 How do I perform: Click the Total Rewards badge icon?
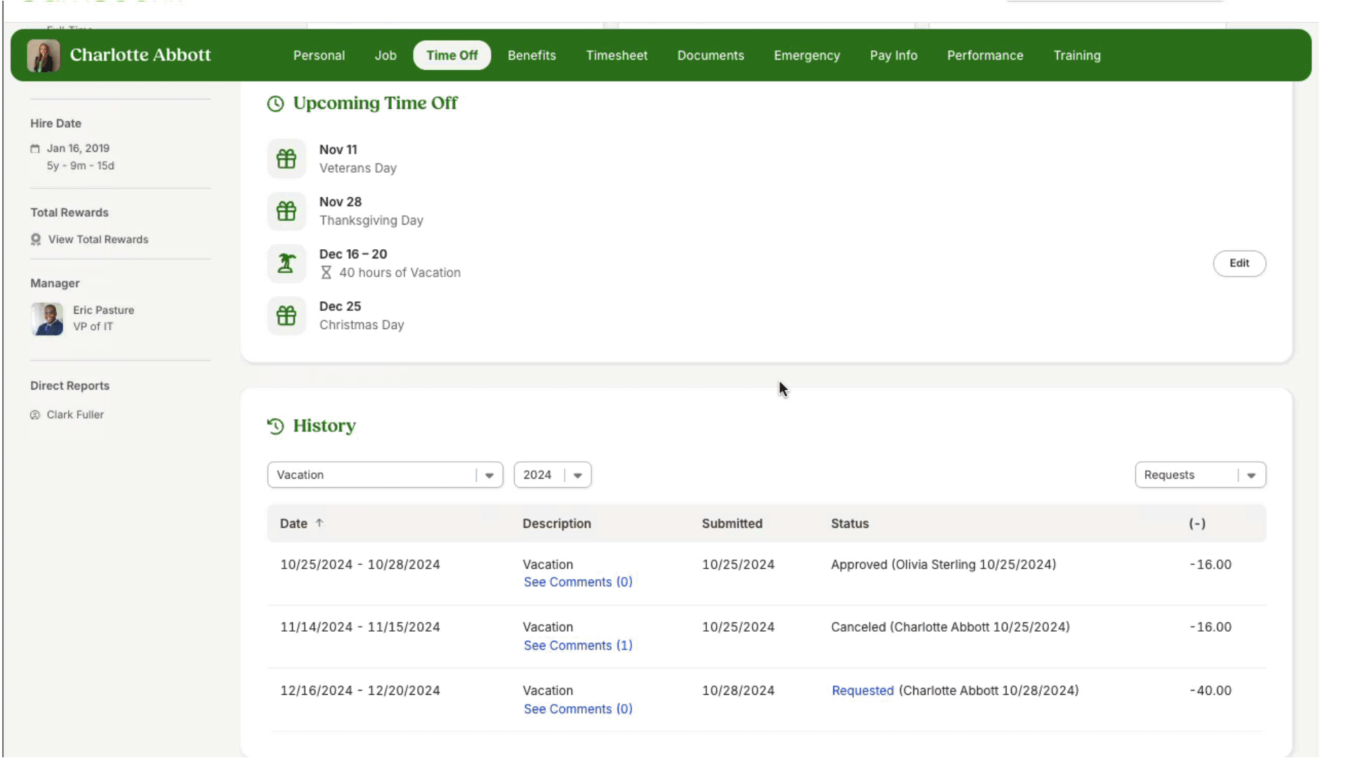click(36, 239)
